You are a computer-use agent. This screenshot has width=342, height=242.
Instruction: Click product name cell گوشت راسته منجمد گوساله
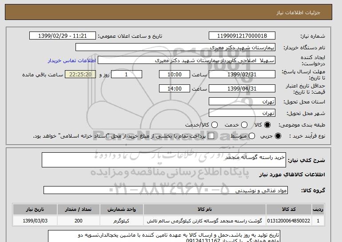pos(205,221)
